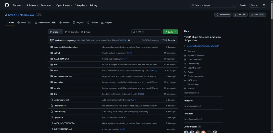Switch to the Actions tab
Image resolution: width=273 pixels, height=133 pixels.
coord(64,23)
